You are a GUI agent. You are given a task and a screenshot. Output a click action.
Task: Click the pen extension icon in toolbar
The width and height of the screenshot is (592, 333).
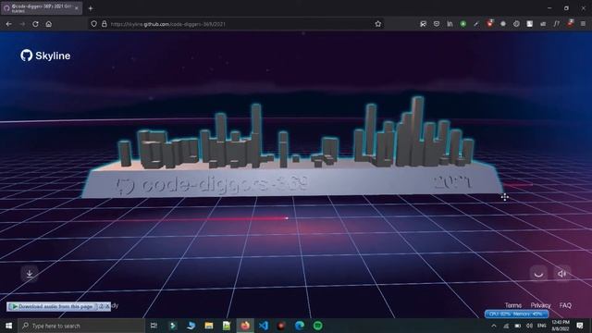point(476,24)
